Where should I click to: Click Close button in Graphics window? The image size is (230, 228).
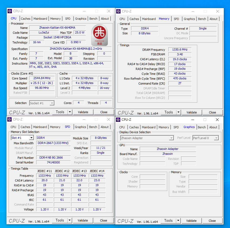pyautogui.click(x=212, y=221)
